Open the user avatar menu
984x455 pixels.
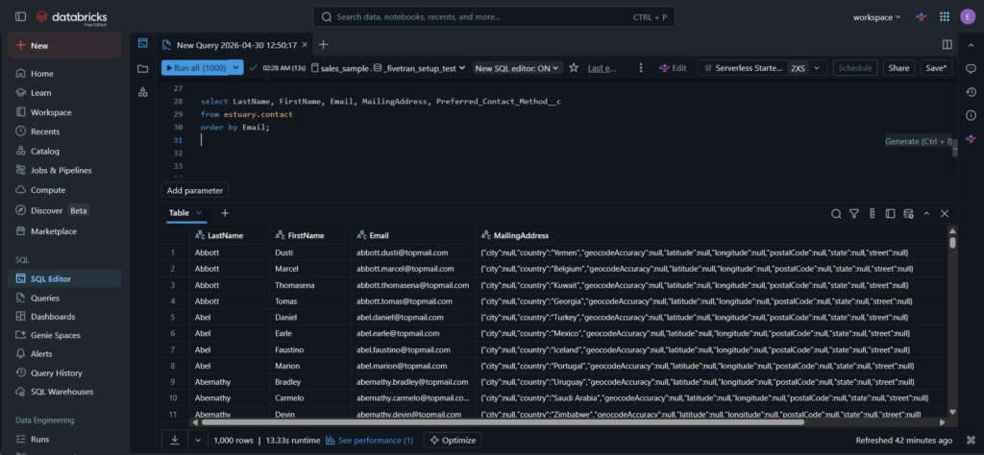[967, 17]
